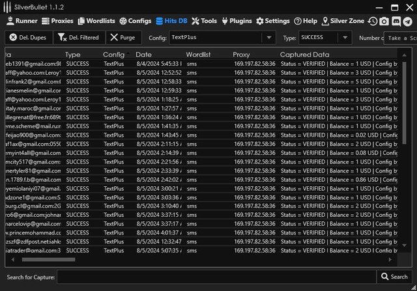
Task: Open the Help tab
Action: click(x=306, y=21)
